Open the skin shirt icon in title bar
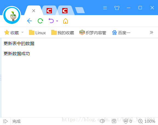The image size is (158, 125). pos(117,8)
